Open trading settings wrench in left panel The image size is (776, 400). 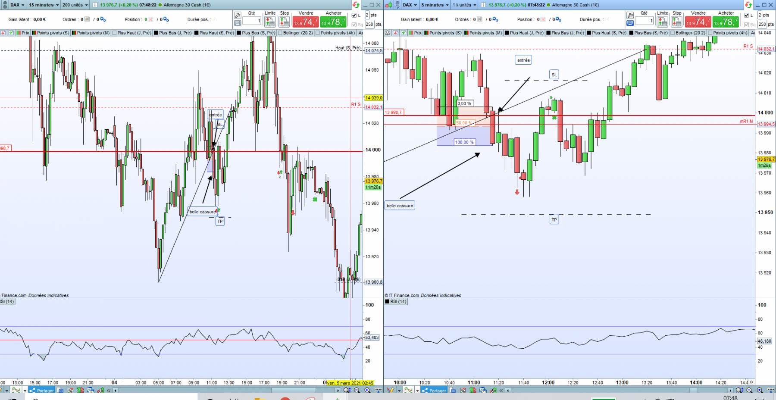238,15
